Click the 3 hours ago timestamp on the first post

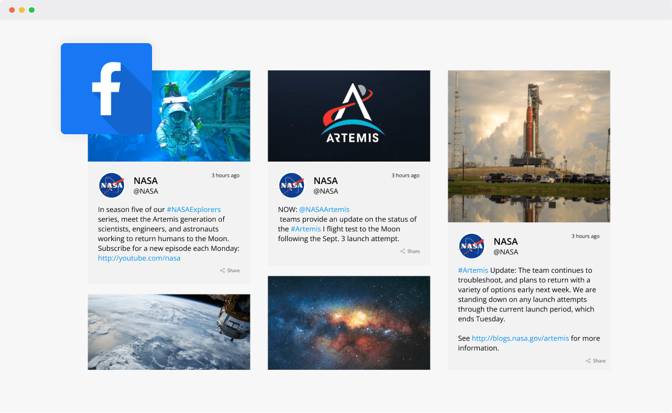[x=225, y=175]
